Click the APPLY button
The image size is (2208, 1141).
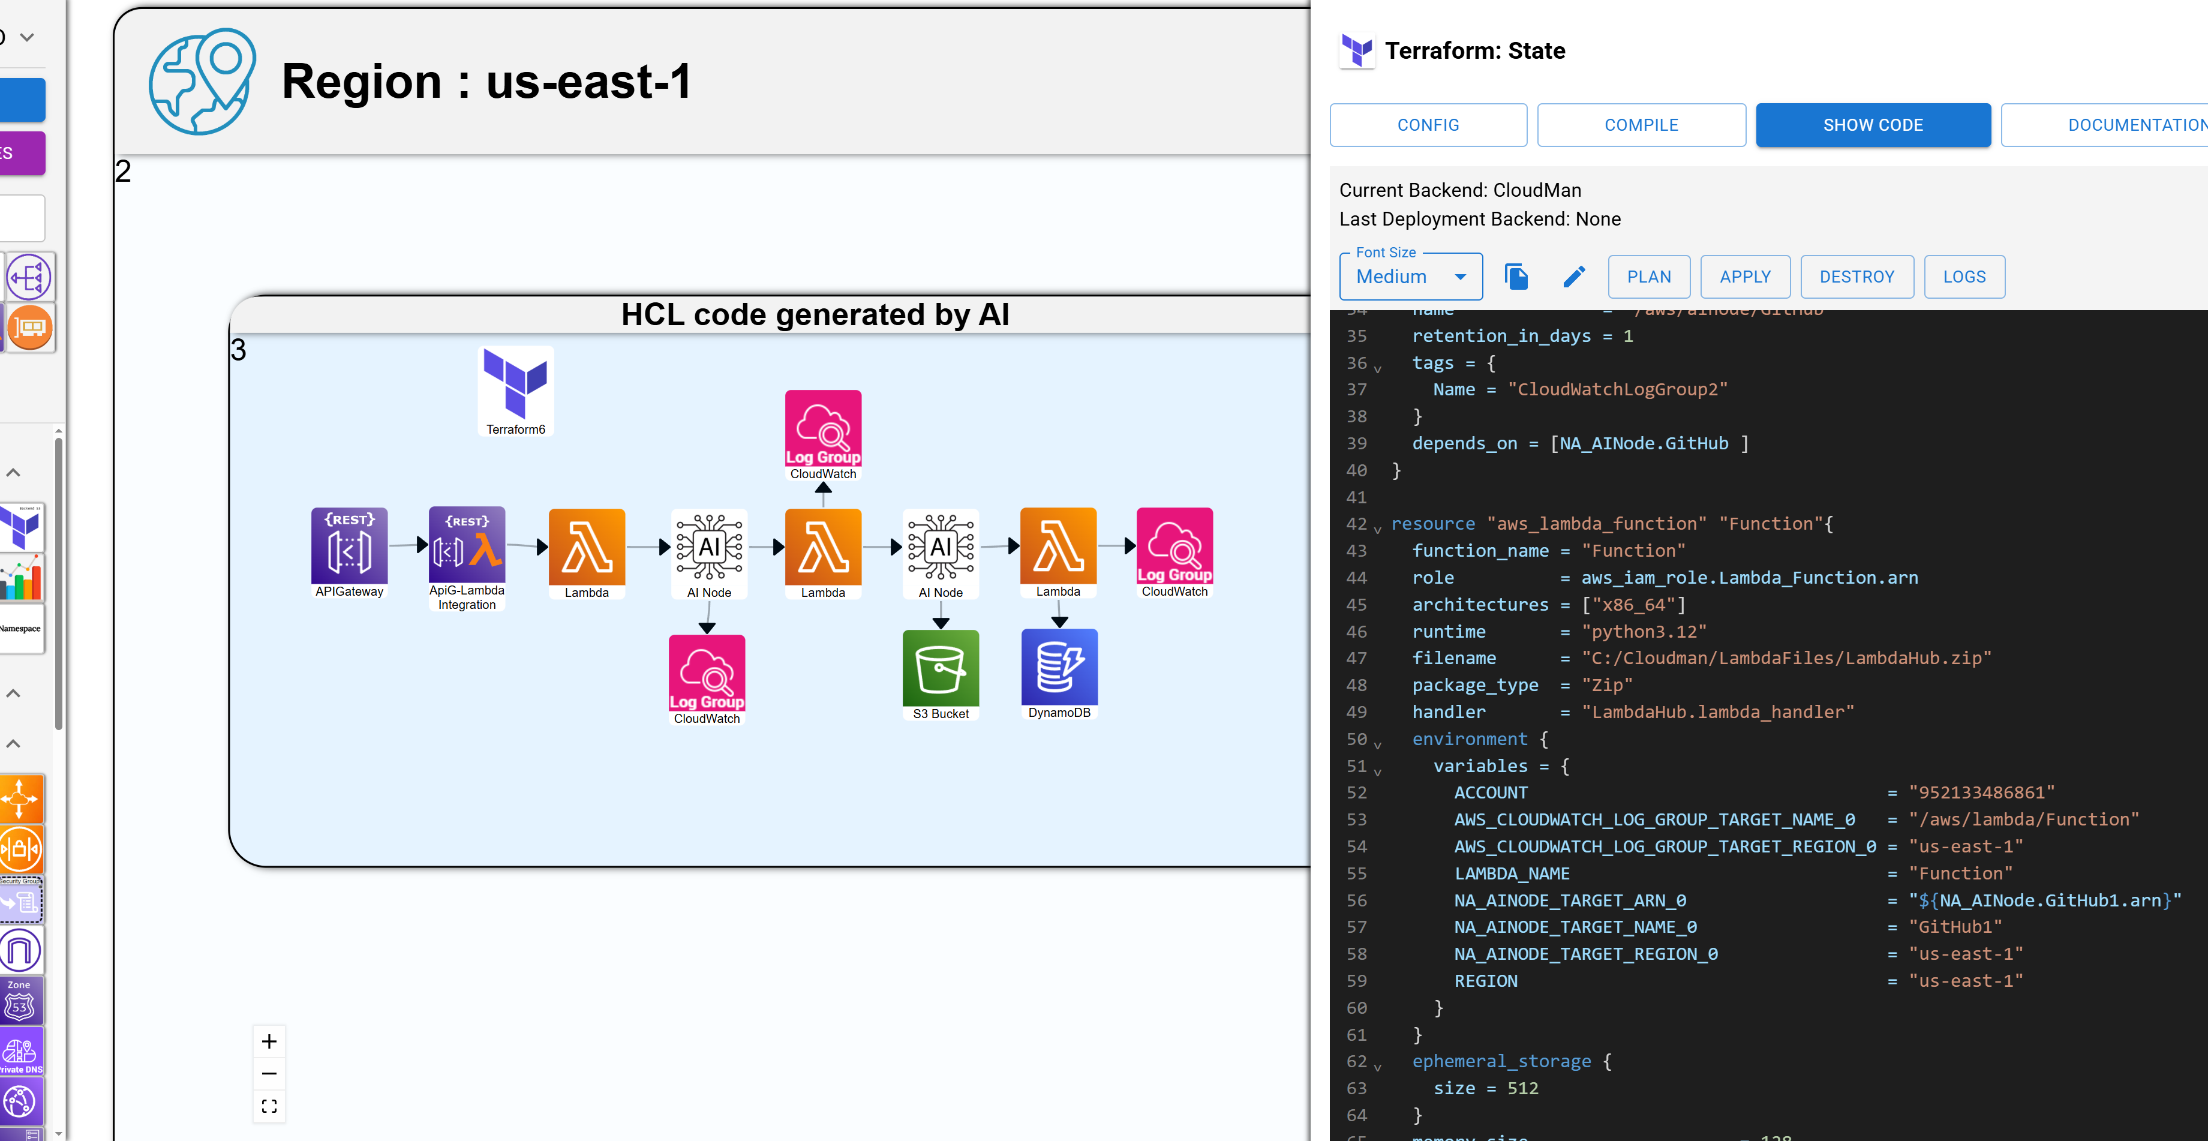click(1744, 276)
